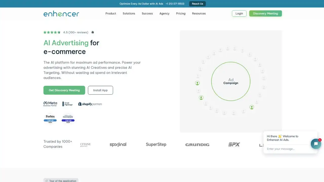Click the Grundig company logo
This screenshot has height=182, width=324.
pyautogui.click(x=197, y=145)
